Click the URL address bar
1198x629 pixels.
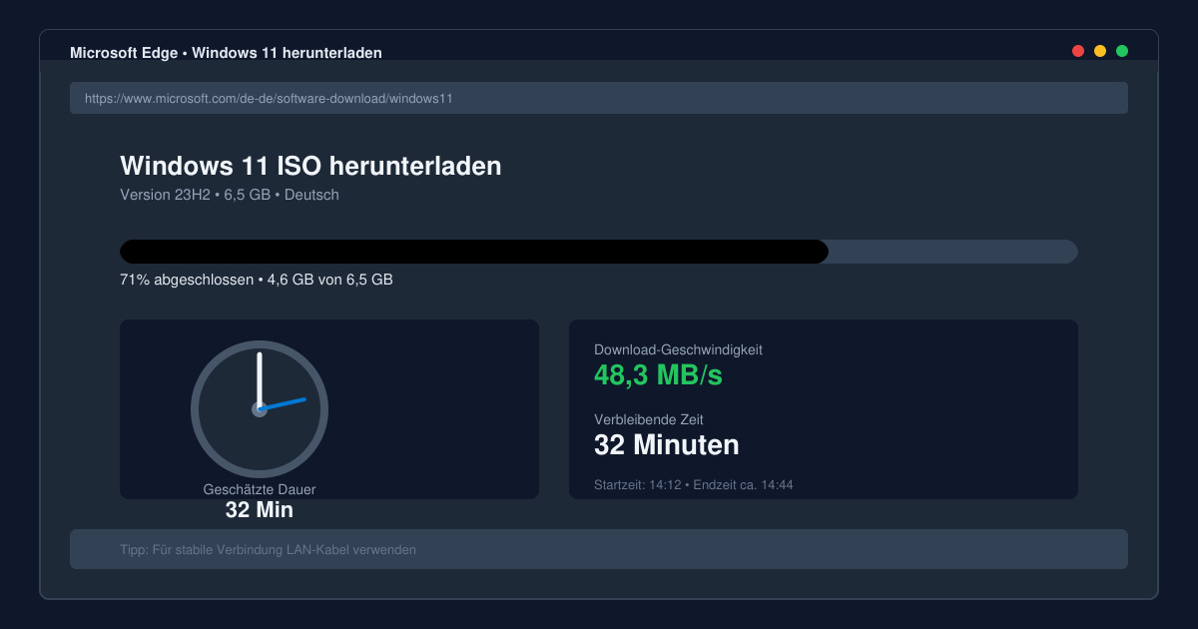pyautogui.click(x=599, y=98)
